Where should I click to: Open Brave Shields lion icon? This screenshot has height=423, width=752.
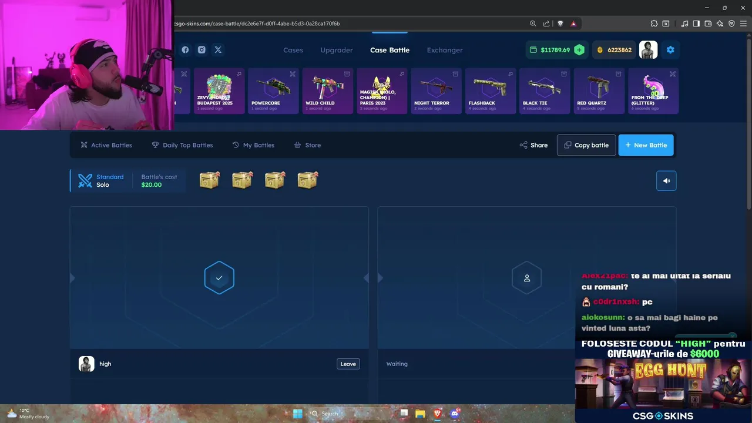click(x=560, y=23)
